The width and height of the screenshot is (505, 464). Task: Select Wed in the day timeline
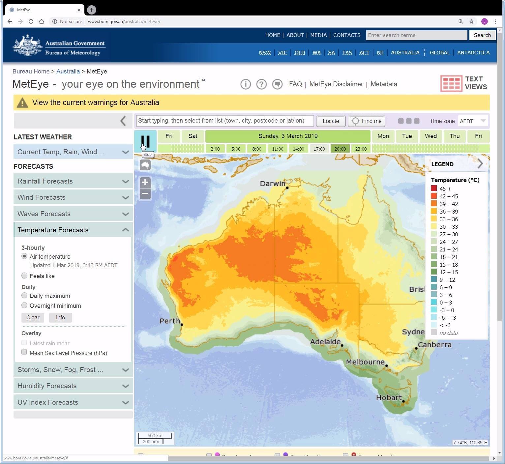(x=431, y=136)
